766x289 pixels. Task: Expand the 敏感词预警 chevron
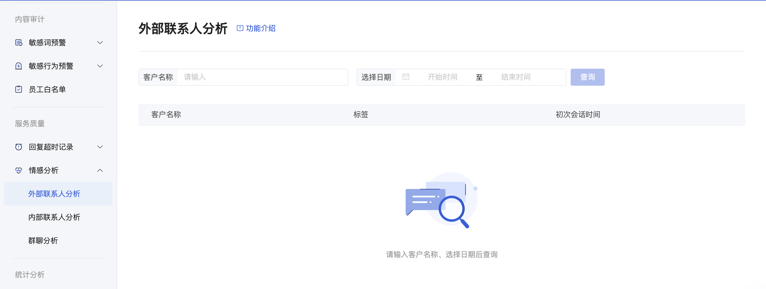click(100, 43)
